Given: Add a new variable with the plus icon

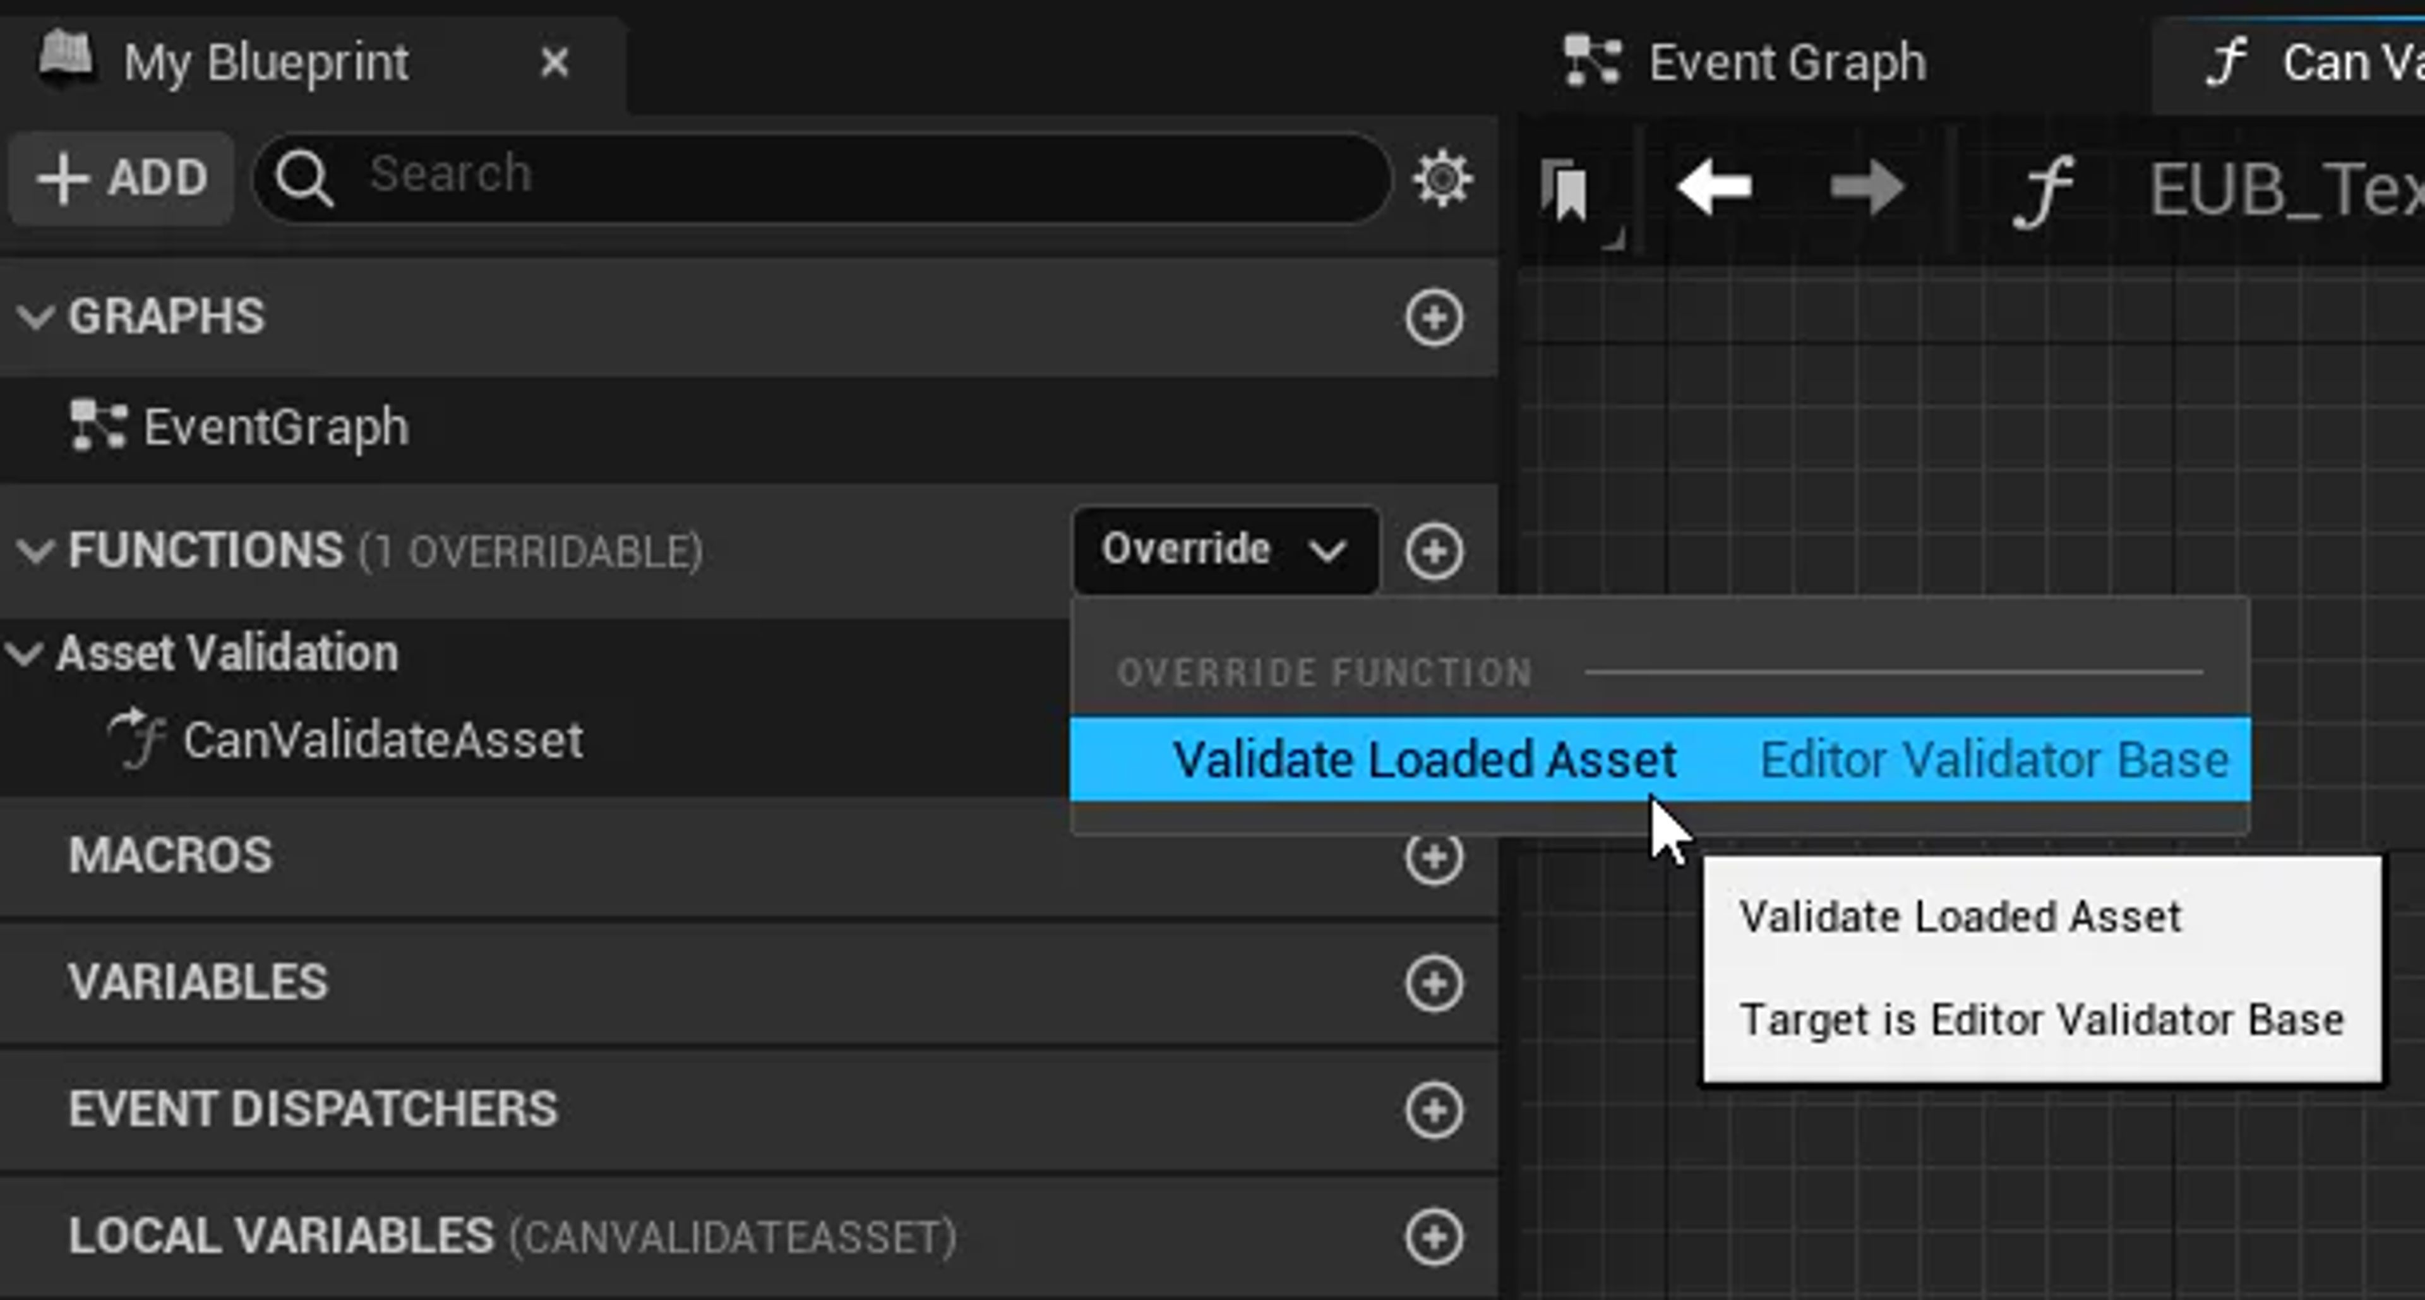Looking at the screenshot, I should (1435, 984).
